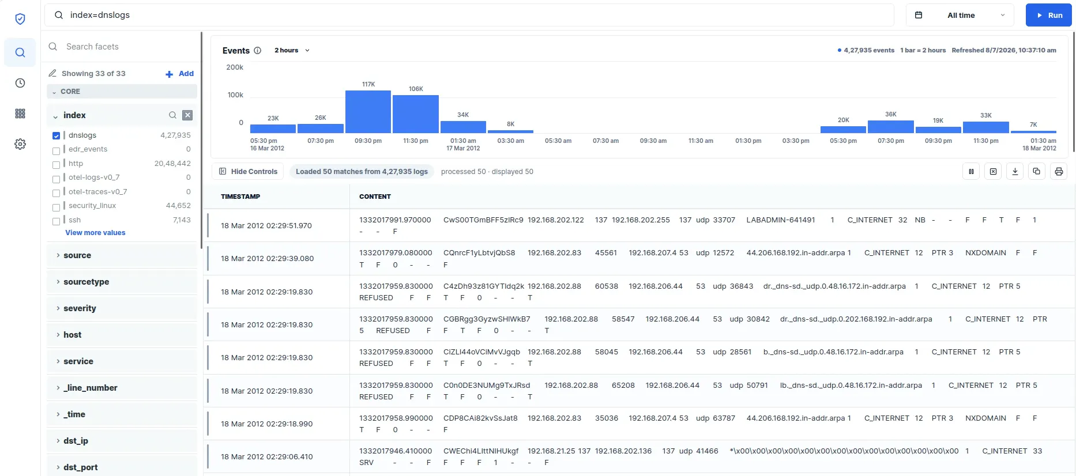Expand the _line_number facet

tap(122, 388)
